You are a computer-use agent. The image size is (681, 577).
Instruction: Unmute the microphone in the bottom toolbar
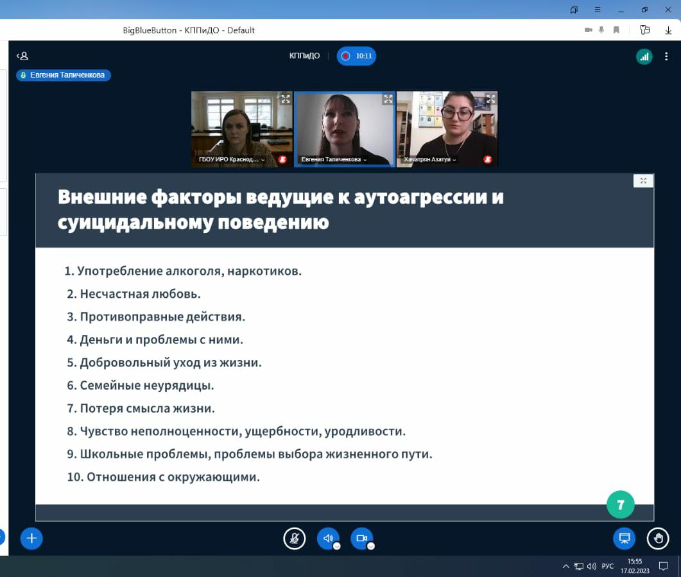click(x=295, y=538)
